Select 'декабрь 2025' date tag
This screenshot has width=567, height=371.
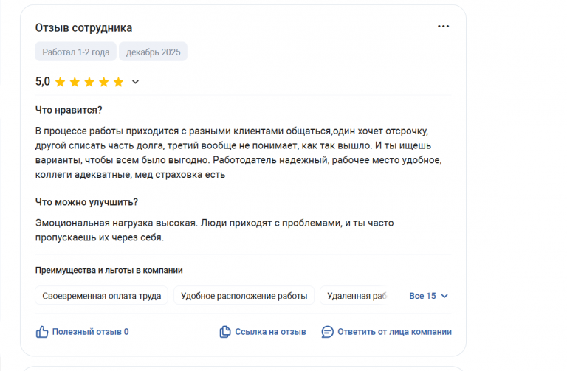[154, 52]
